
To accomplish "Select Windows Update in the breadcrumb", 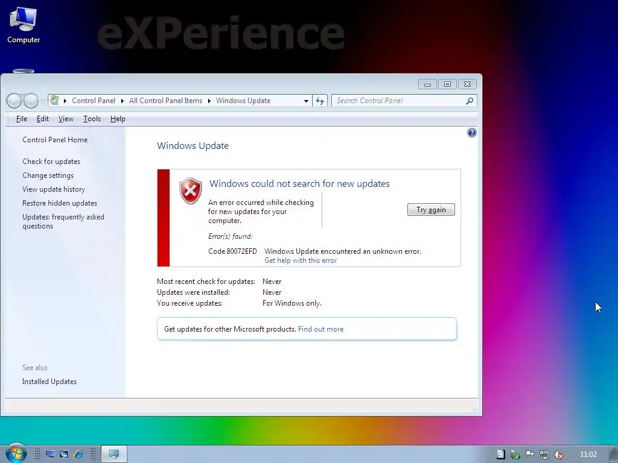I will 243,101.
